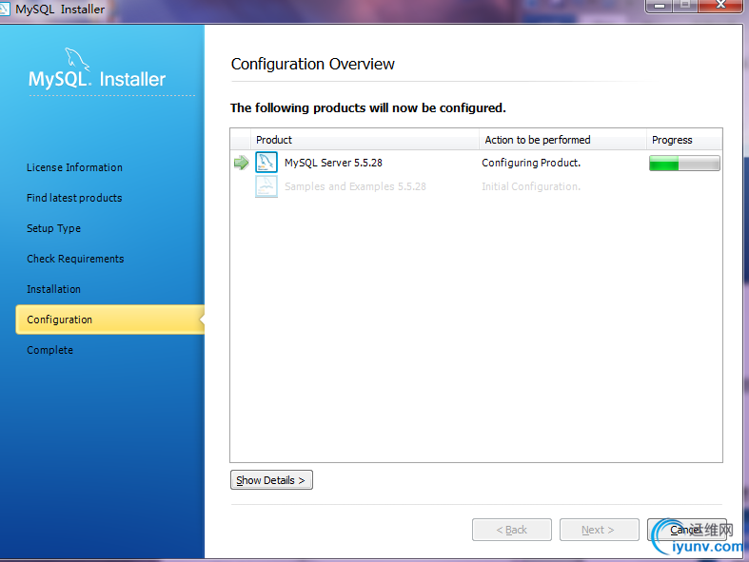Click the Samples and Examples product icon
749x562 pixels.
click(x=266, y=186)
